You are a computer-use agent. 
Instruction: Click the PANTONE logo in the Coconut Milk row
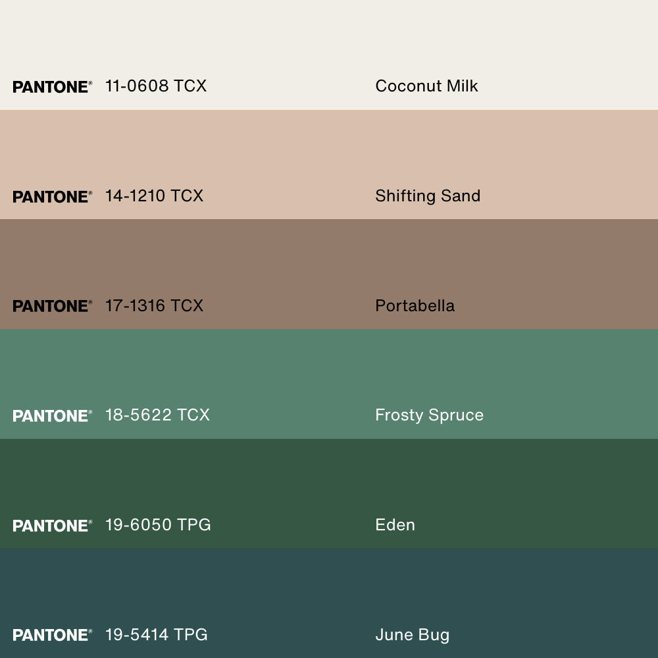coord(52,87)
